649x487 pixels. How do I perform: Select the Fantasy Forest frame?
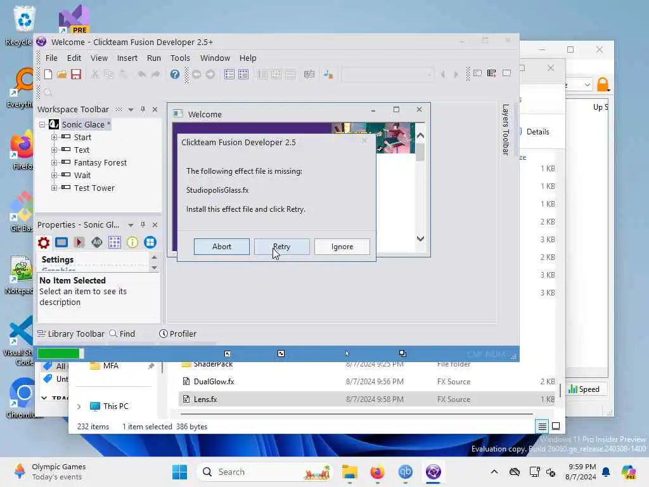pyautogui.click(x=100, y=163)
